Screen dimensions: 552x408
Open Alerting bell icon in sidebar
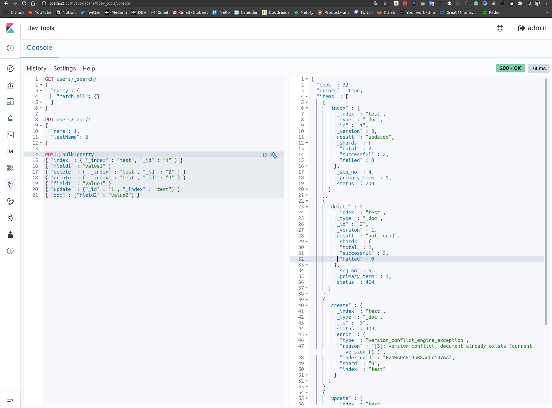[10, 118]
